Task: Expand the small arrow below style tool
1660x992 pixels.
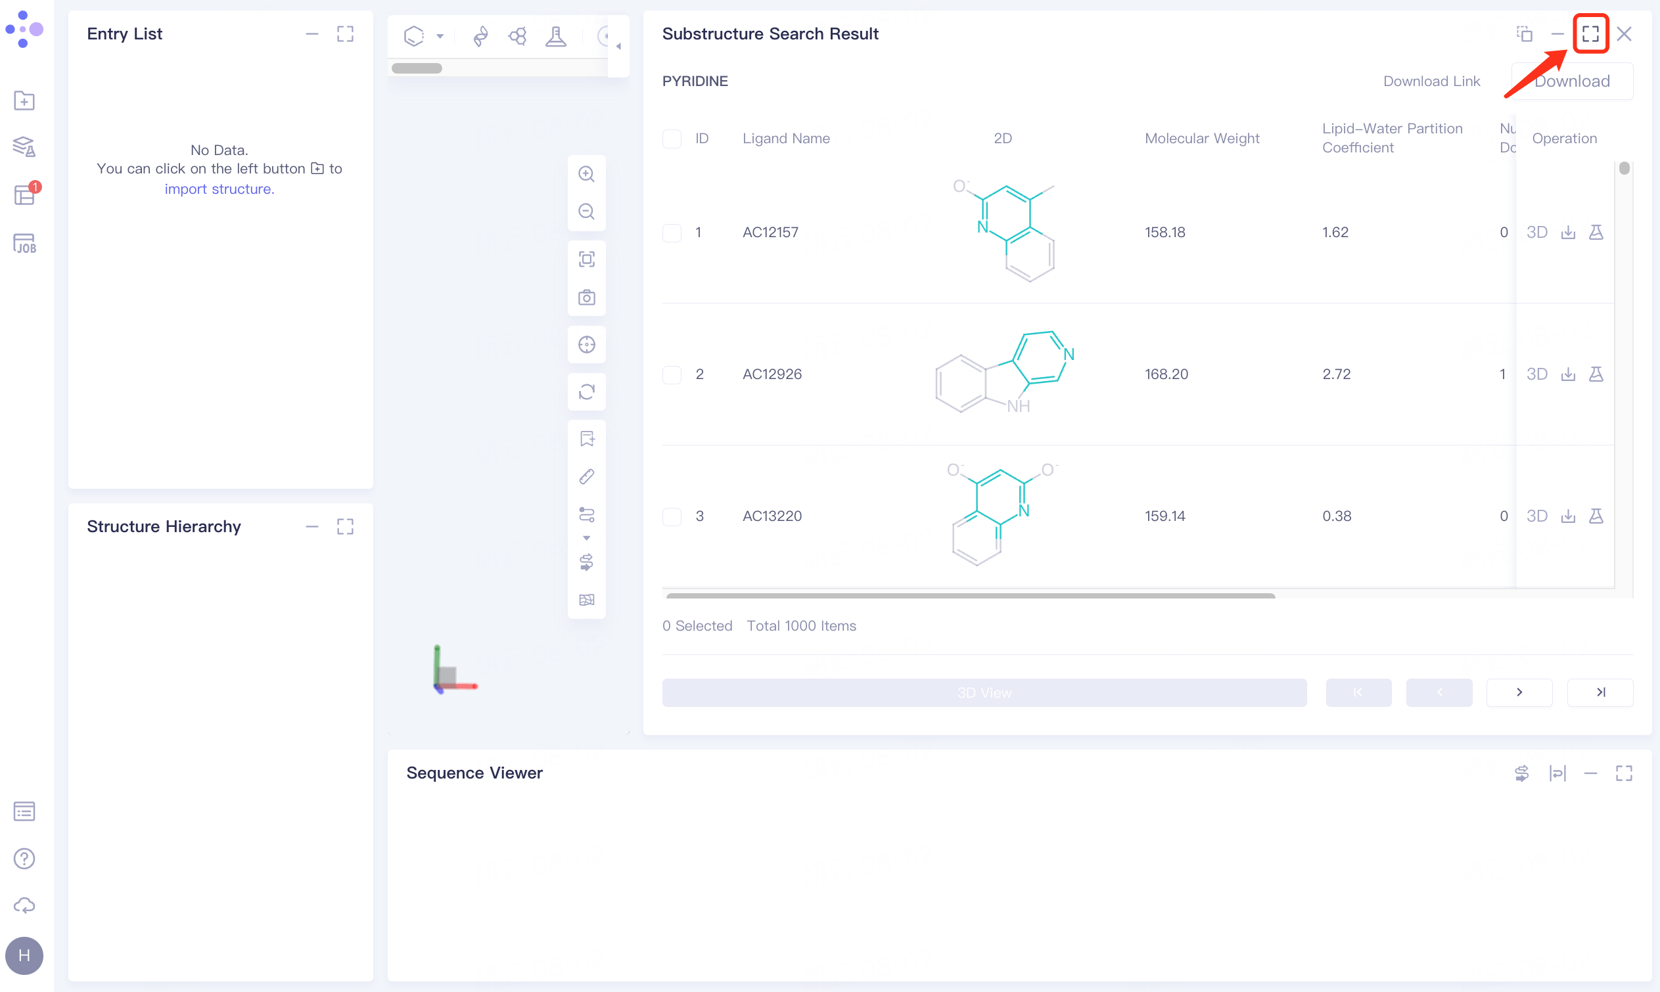Action: click(586, 538)
